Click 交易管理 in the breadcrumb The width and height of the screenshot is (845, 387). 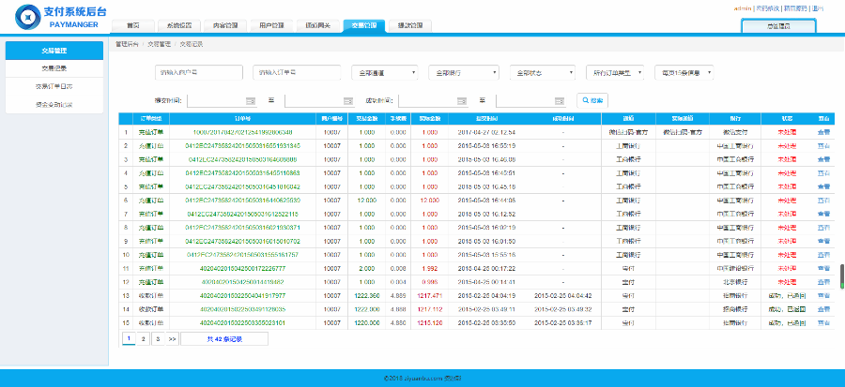coord(159,44)
